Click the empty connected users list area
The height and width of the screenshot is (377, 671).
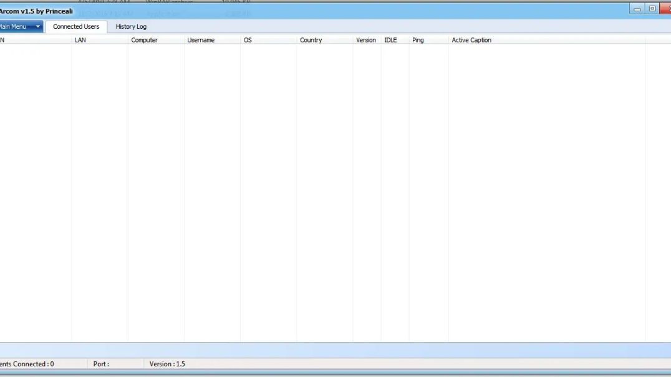coord(312,187)
